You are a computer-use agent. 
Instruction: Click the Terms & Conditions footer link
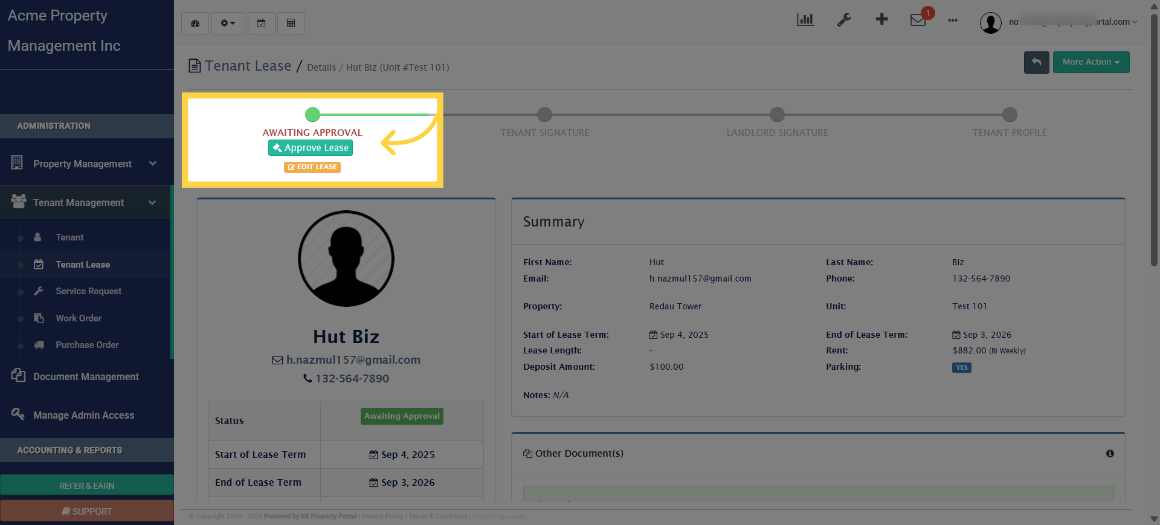[x=438, y=517]
